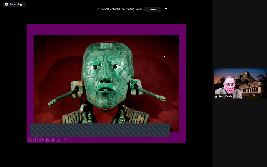Image resolution: width=267 pixels, height=167 pixels.
Task: Open the pen and laser pointer tools
Action: (x=41, y=140)
